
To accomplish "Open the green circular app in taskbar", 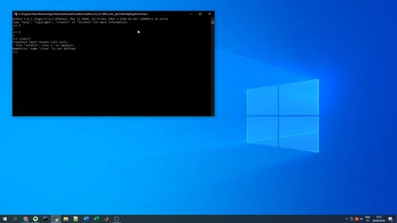I will pyautogui.click(x=35, y=219).
